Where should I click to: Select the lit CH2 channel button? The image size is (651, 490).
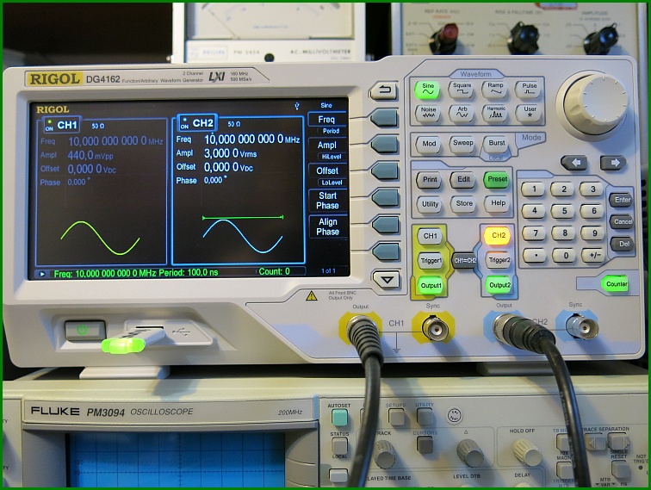pos(498,235)
